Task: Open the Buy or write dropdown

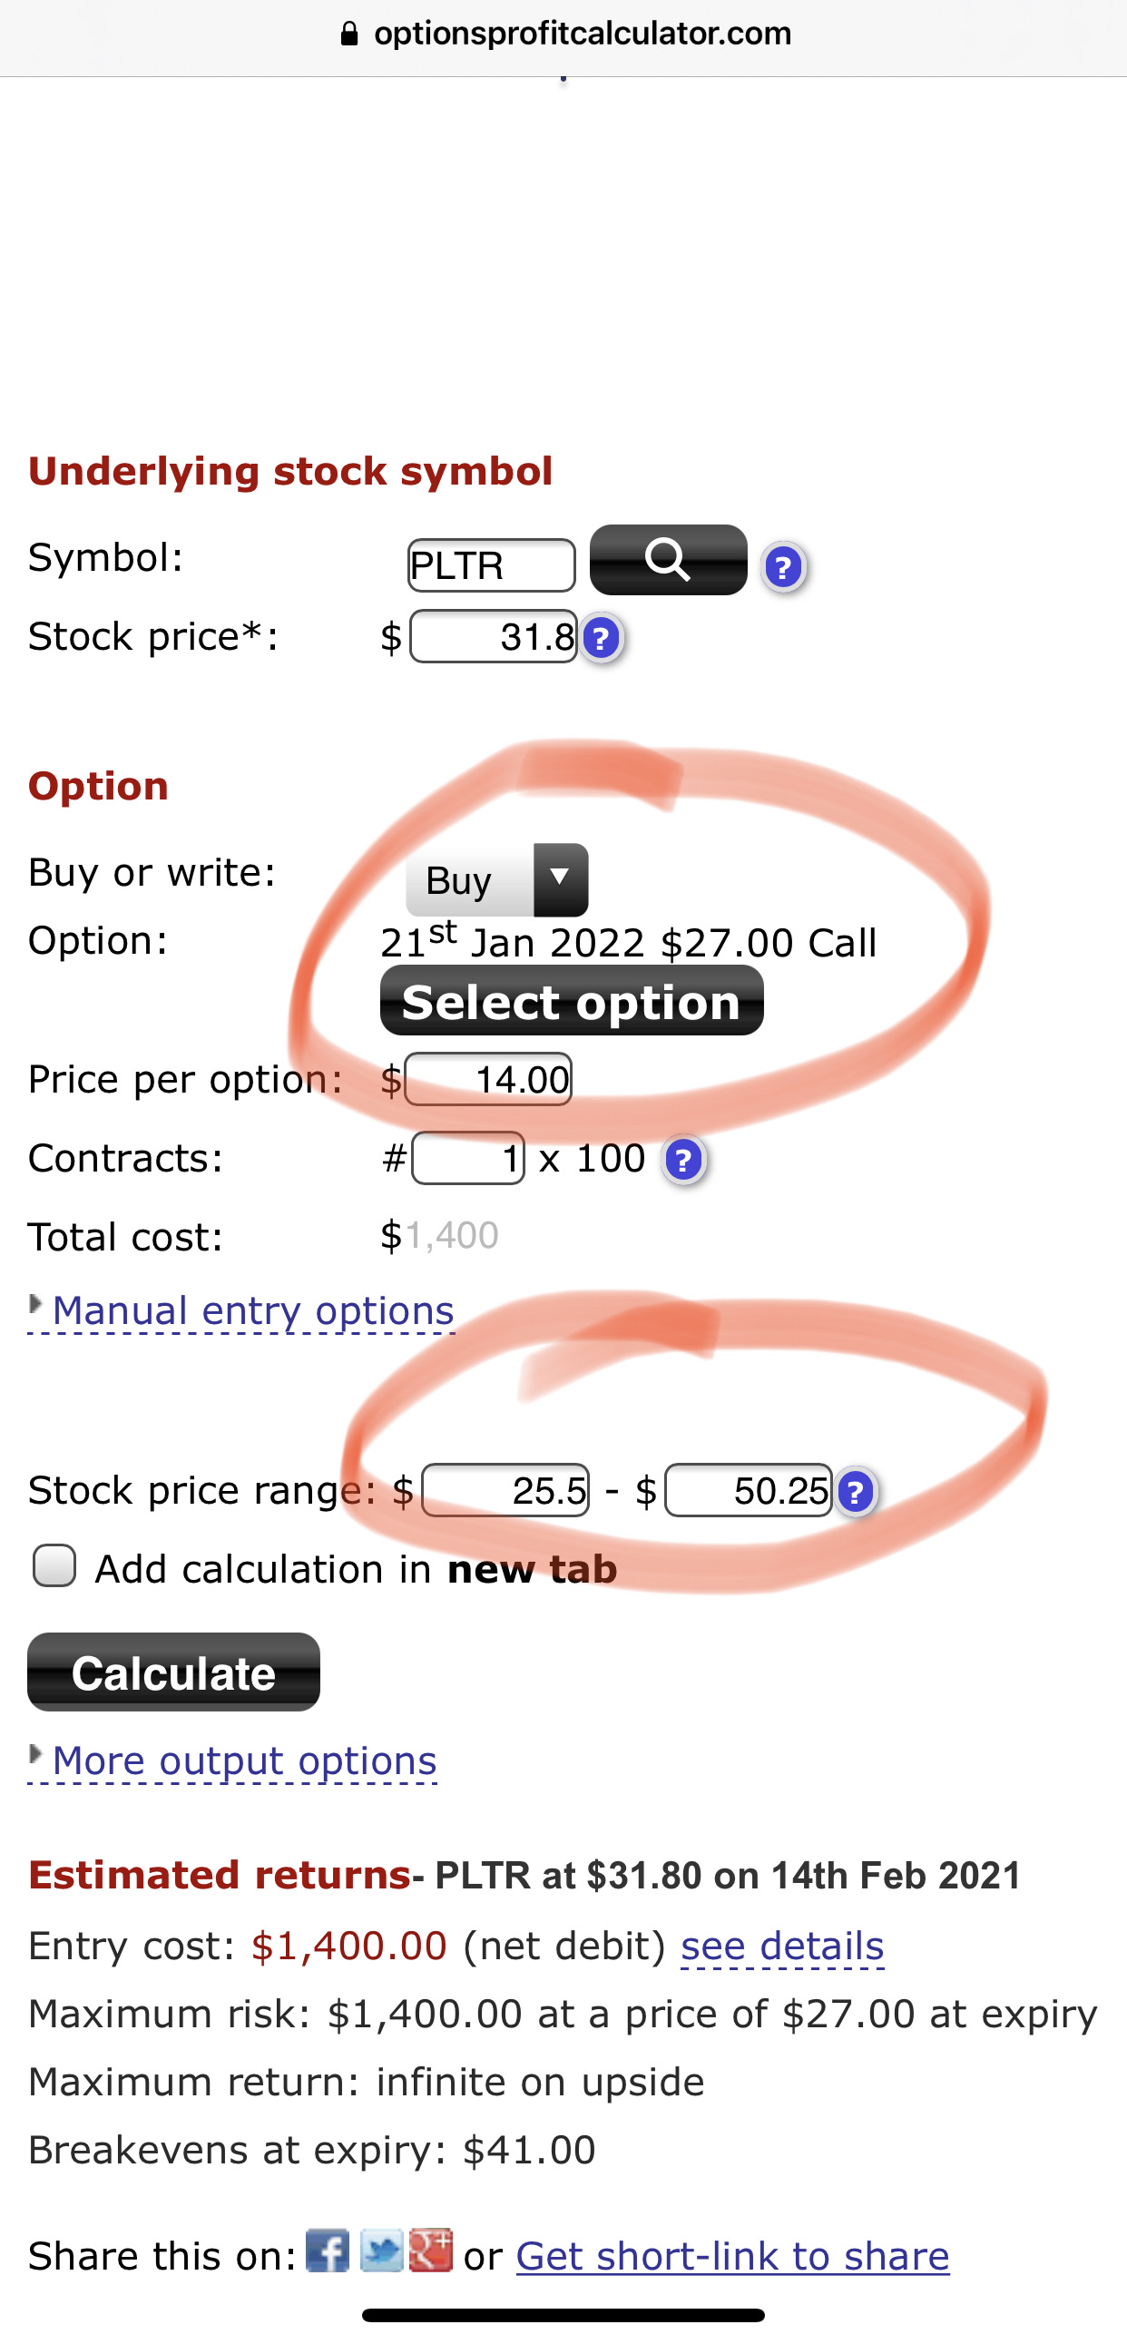Action: (x=496, y=880)
